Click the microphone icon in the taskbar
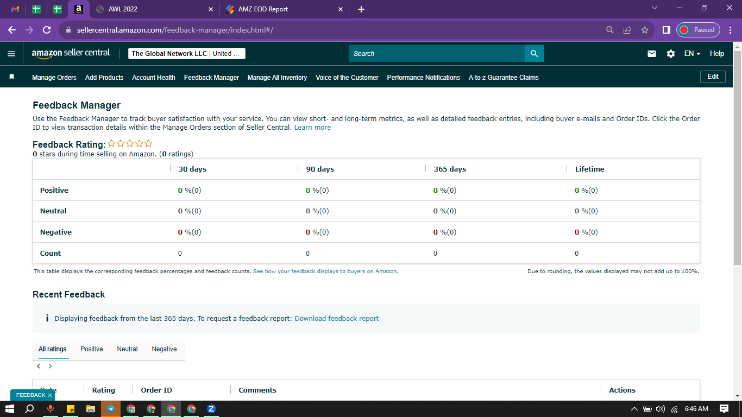This screenshot has width=742, height=417. coord(50,409)
